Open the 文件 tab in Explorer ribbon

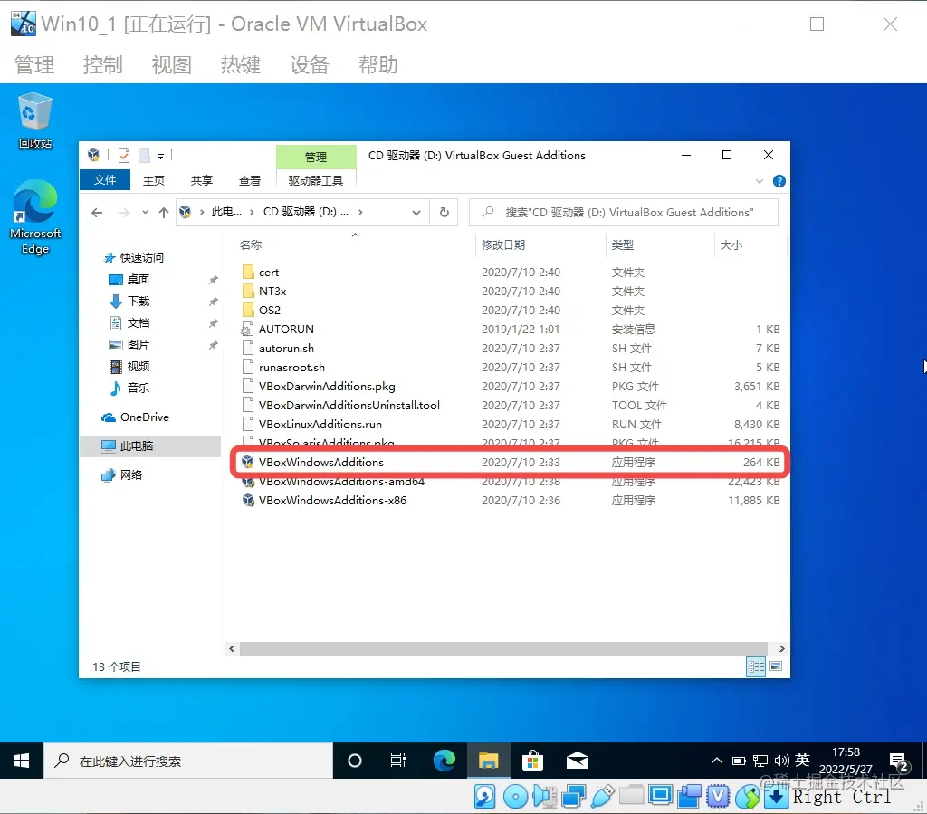(105, 180)
